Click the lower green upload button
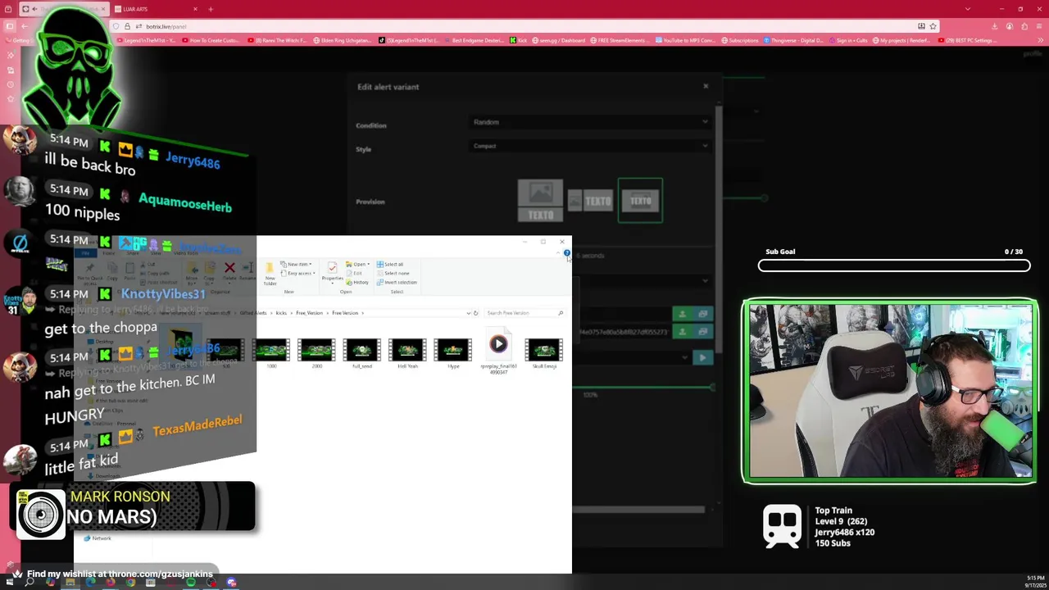The width and height of the screenshot is (1049, 590). (x=682, y=332)
